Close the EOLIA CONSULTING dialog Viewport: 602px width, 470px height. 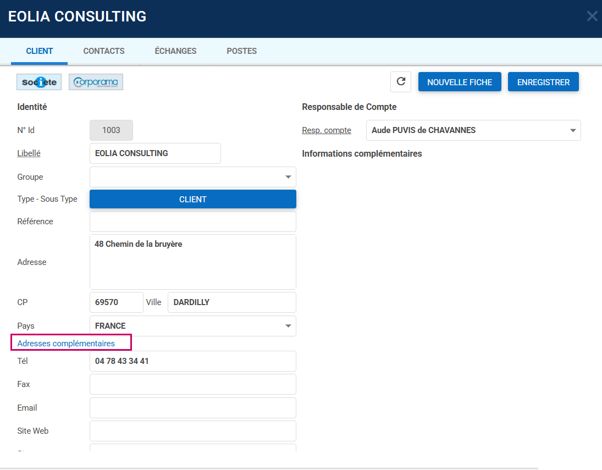[592, 16]
